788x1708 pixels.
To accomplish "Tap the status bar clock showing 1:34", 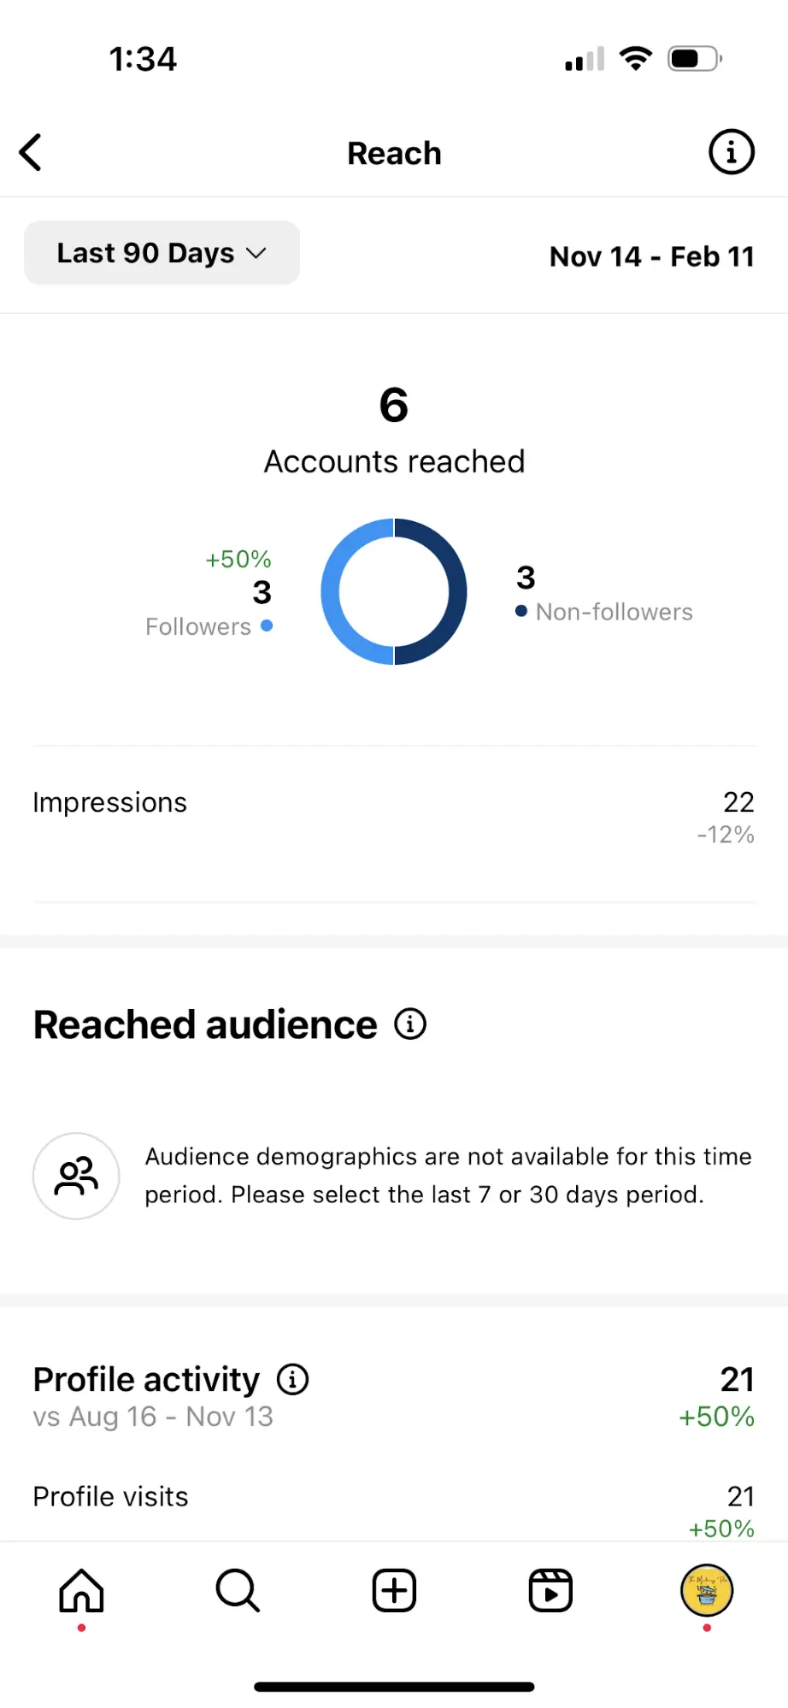I will pyautogui.click(x=144, y=58).
